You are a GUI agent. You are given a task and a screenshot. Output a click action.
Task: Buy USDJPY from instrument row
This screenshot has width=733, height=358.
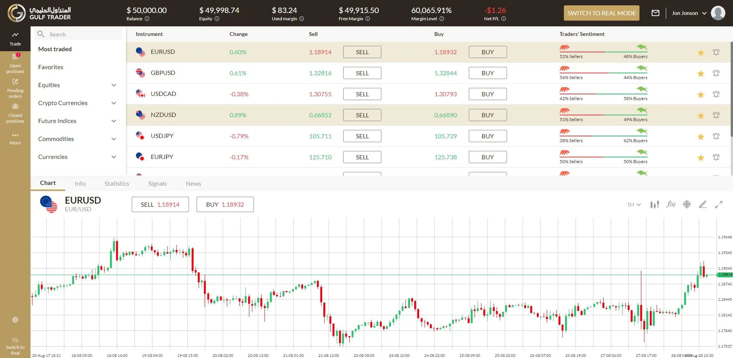click(488, 136)
